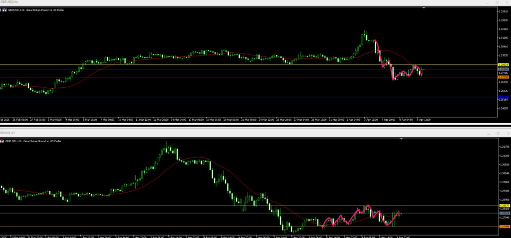Screen dimensions: 511x238
Task: Select the blue price label on H4 axis
Action: click(503, 97)
